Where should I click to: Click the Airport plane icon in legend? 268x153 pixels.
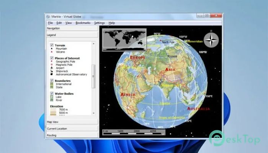(52, 68)
